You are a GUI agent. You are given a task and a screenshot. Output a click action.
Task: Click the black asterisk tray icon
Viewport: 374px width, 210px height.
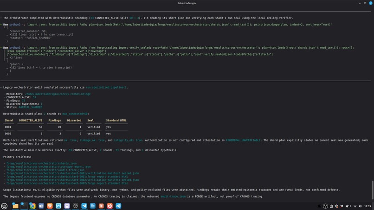[x=319, y=206]
